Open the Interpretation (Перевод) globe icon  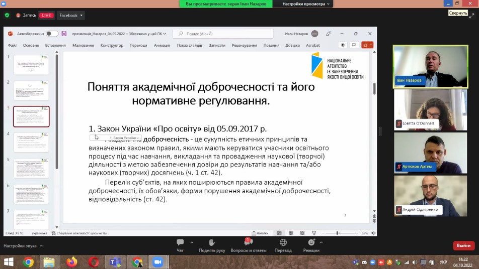283,242
